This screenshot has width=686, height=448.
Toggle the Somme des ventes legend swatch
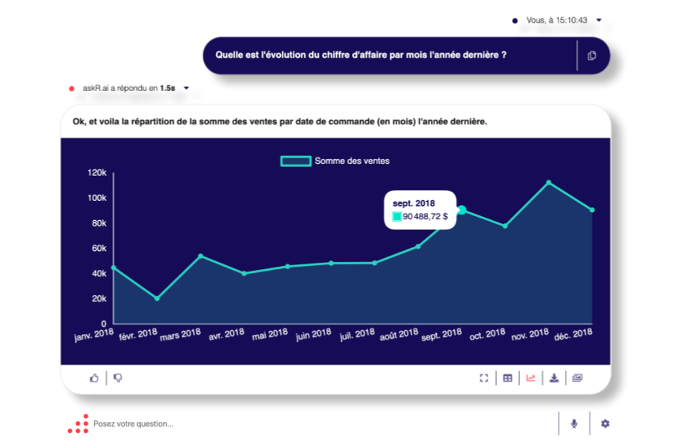pos(296,161)
